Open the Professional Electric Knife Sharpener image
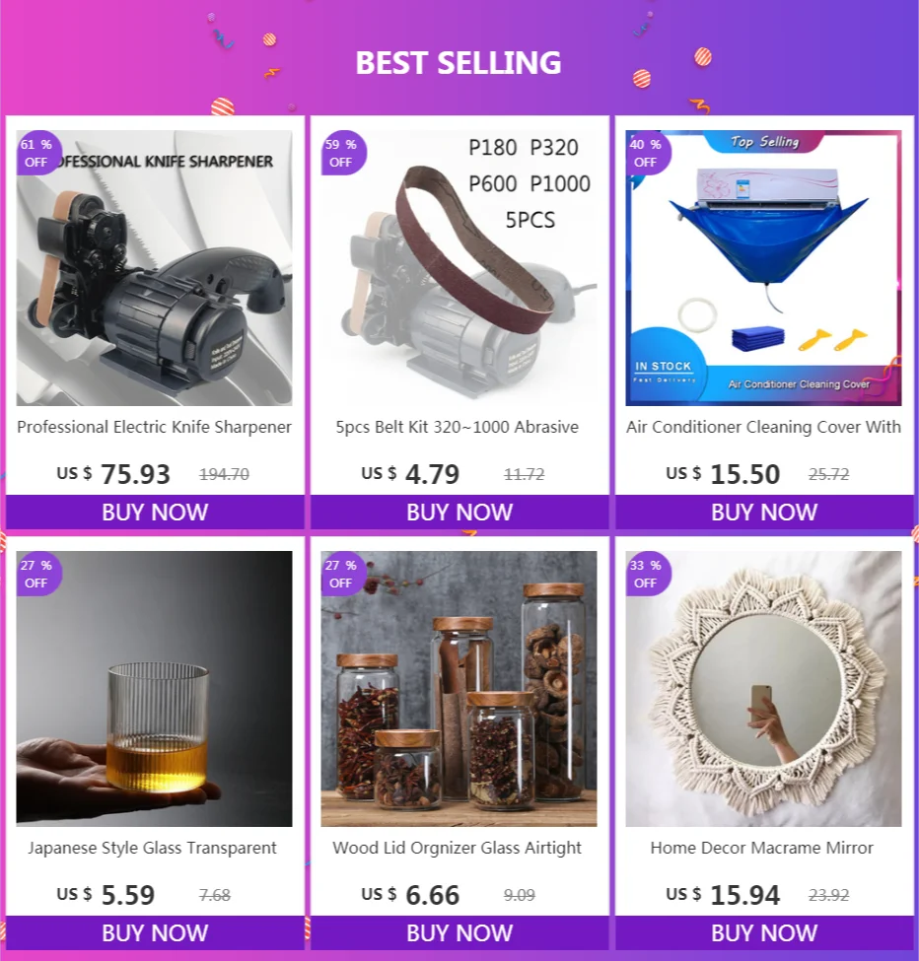The image size is (919, 961). coord(154,268)
